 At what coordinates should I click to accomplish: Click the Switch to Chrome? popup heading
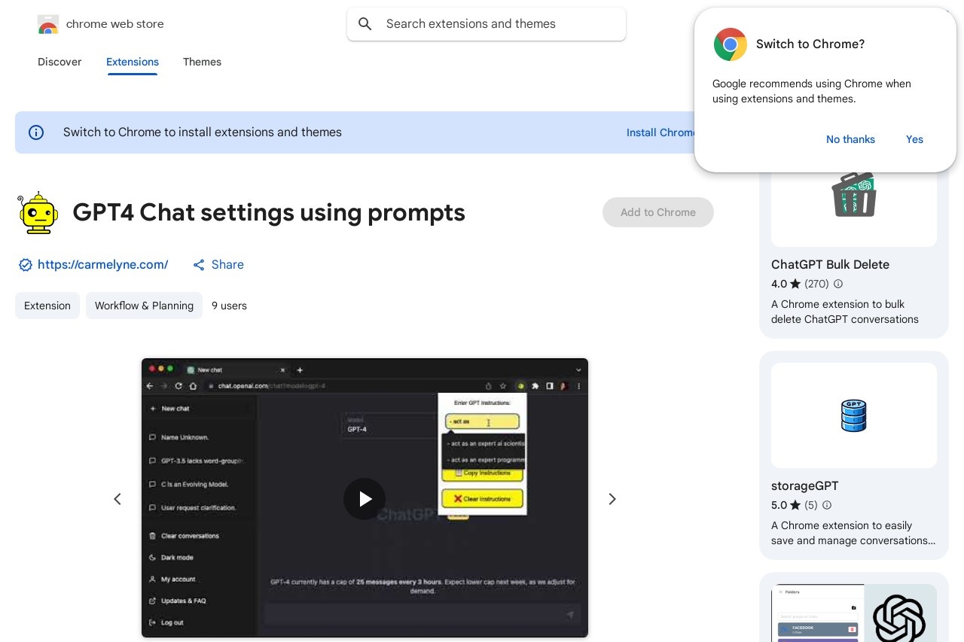[810, 44]
